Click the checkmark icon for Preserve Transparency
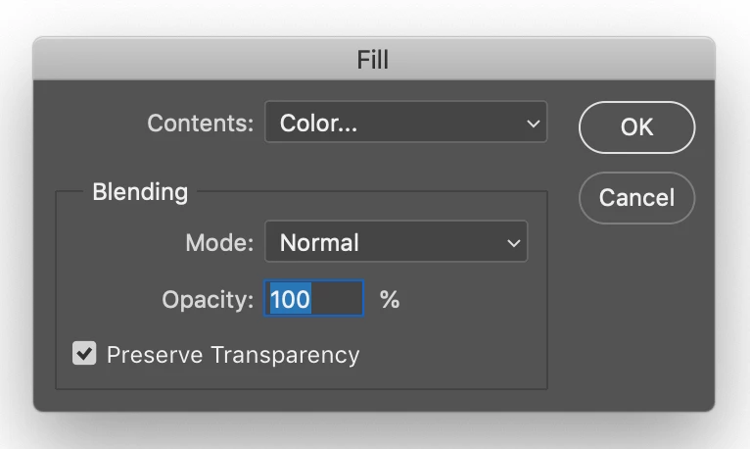 (x=85, y=354)
